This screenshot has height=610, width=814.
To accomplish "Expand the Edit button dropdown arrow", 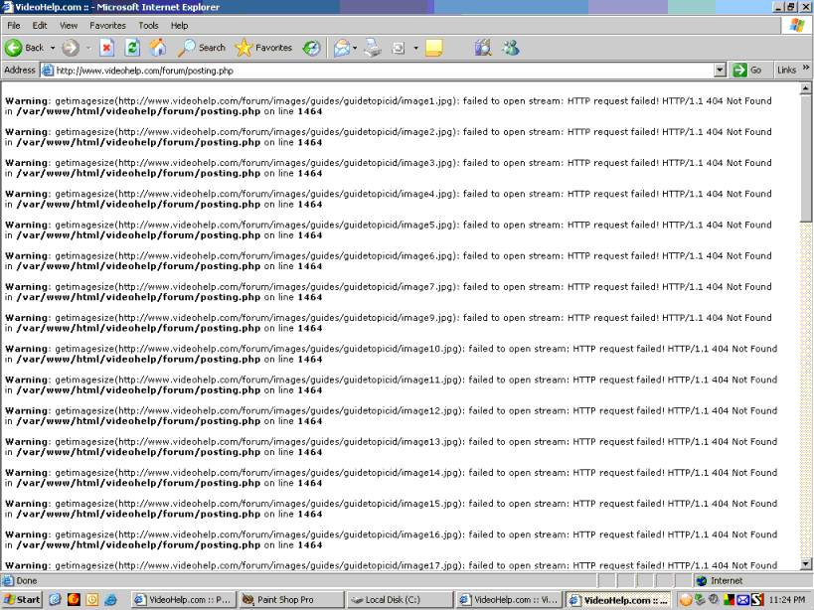I will tap(415, 49).
